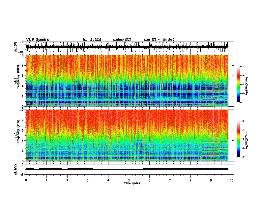Click the ch.1 voltage waveform panel

[129, 47]
